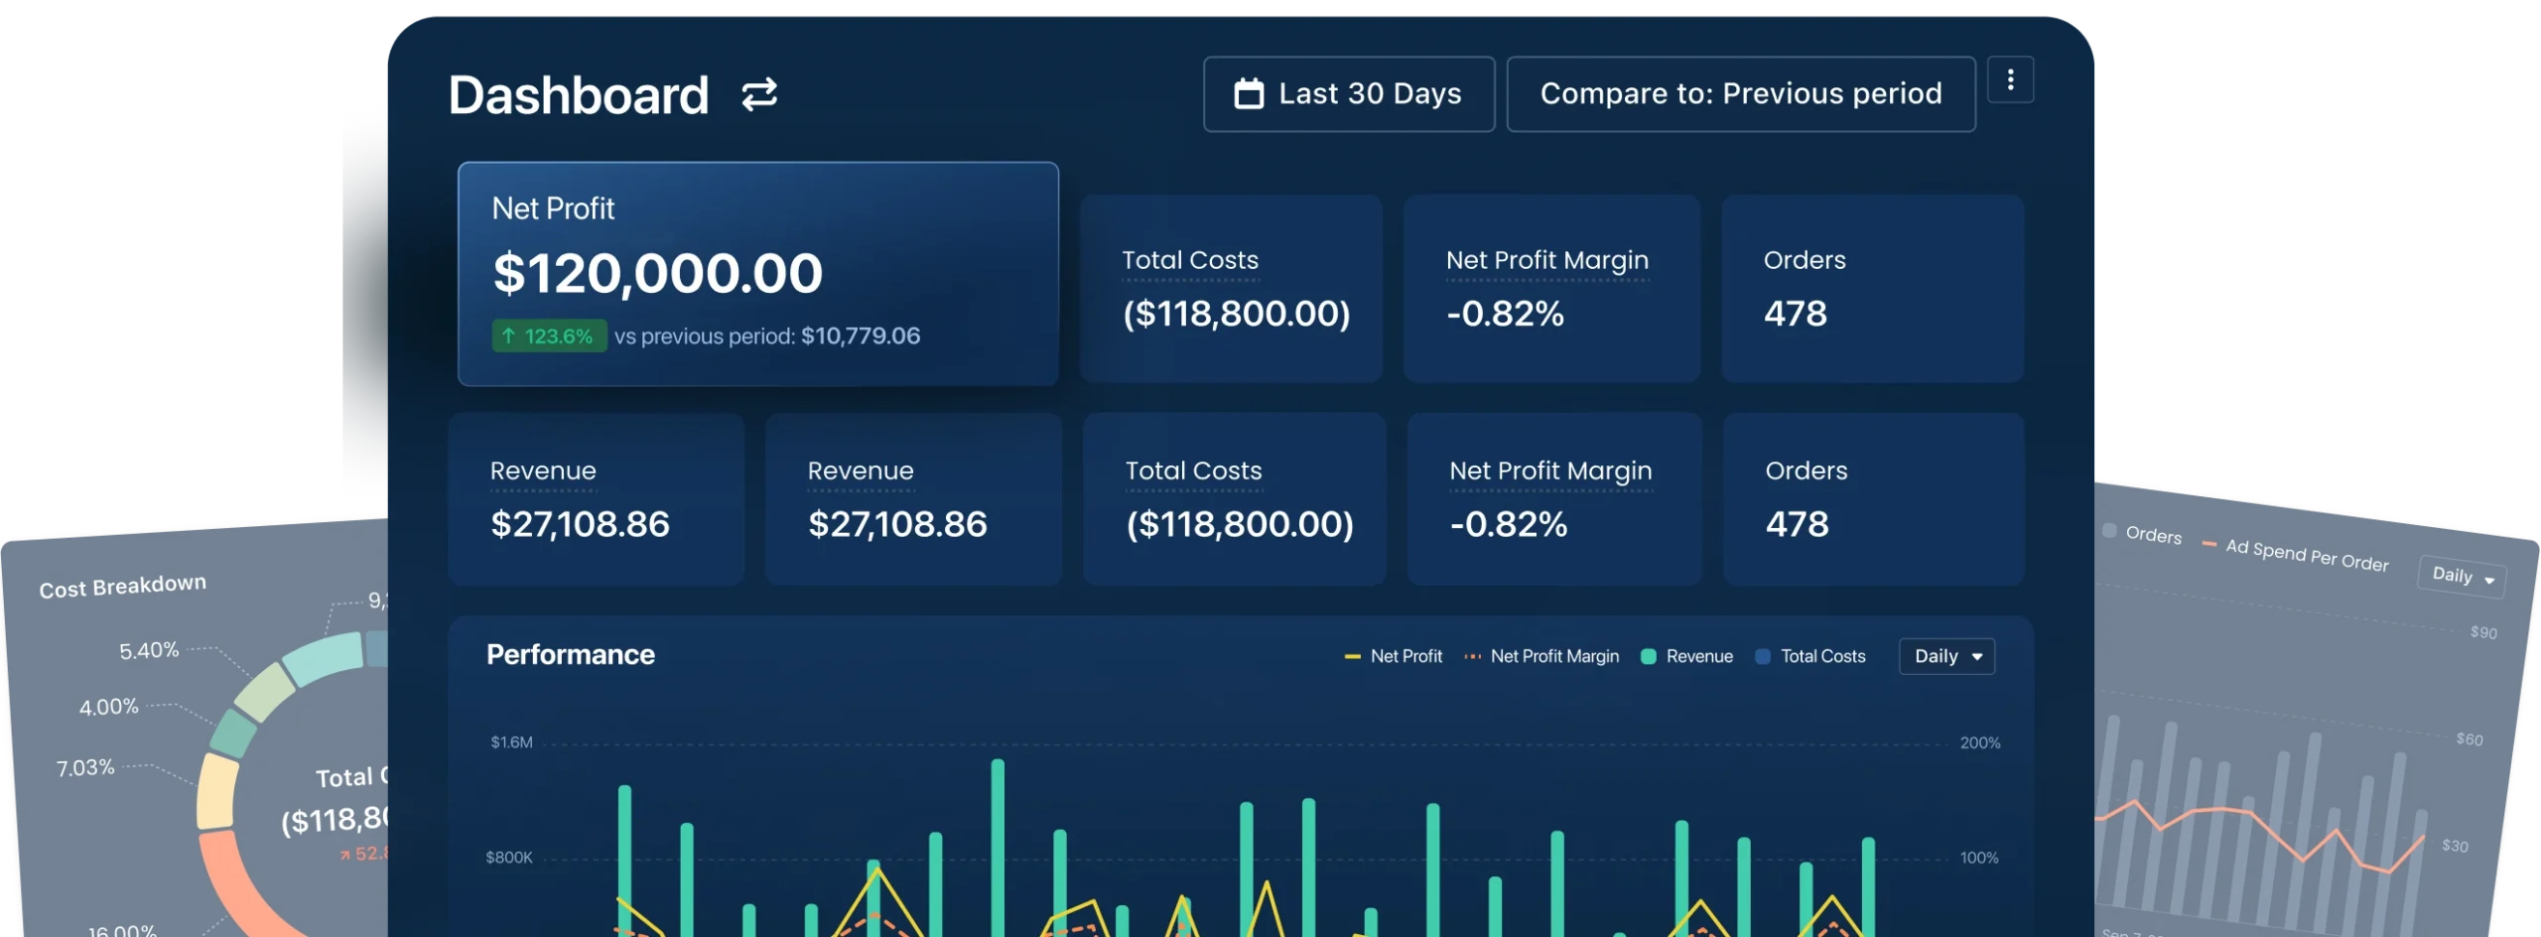Click the top-row Orders 478 card
This screenshot has height=937, width=2541.
coord(1872,289)
